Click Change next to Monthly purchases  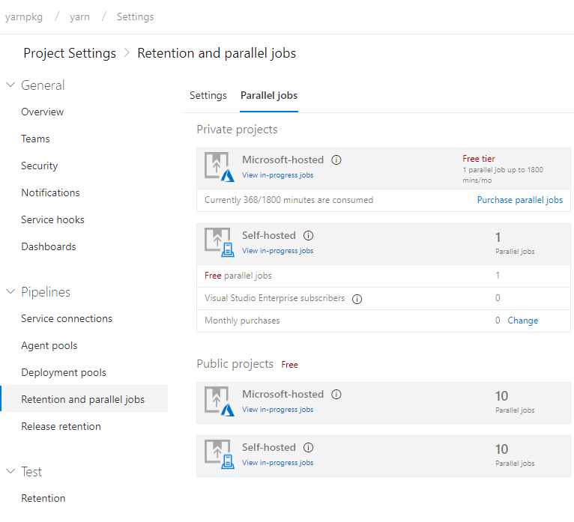pos(523,321)
